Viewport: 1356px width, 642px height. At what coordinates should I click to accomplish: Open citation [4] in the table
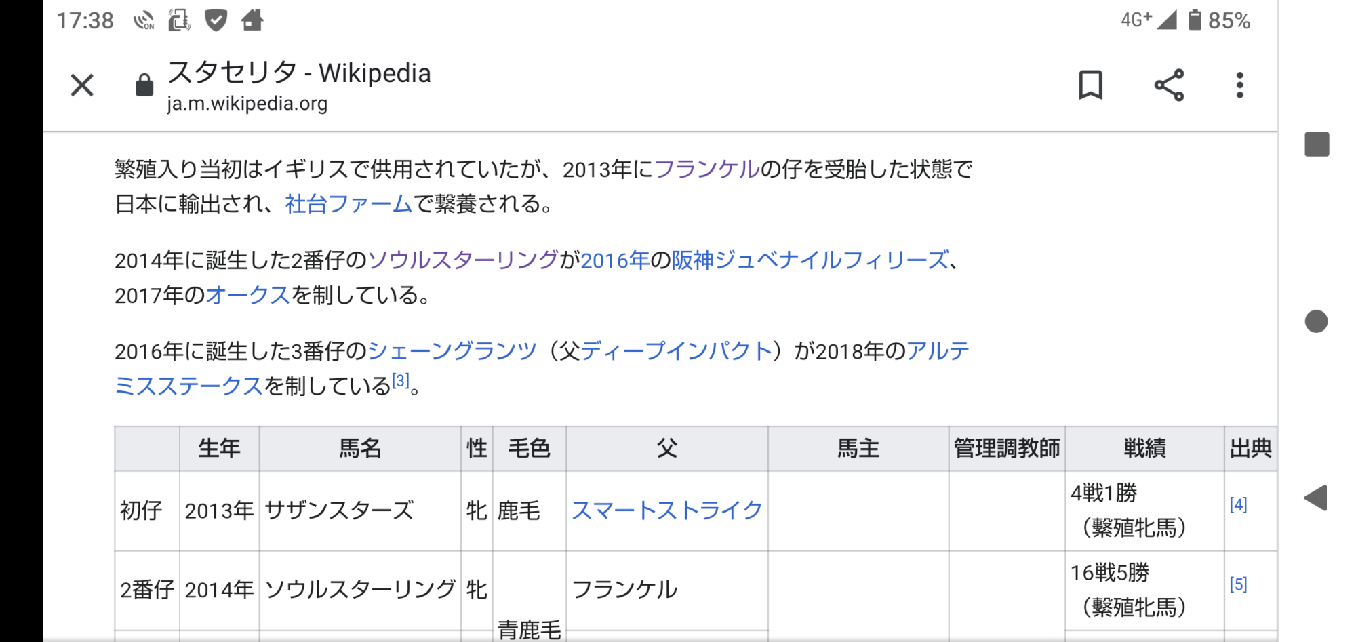point(1238,504)
